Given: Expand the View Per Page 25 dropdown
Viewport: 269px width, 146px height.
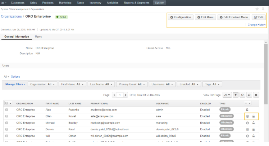Looking at the screenshot, I should coord(227,95).
